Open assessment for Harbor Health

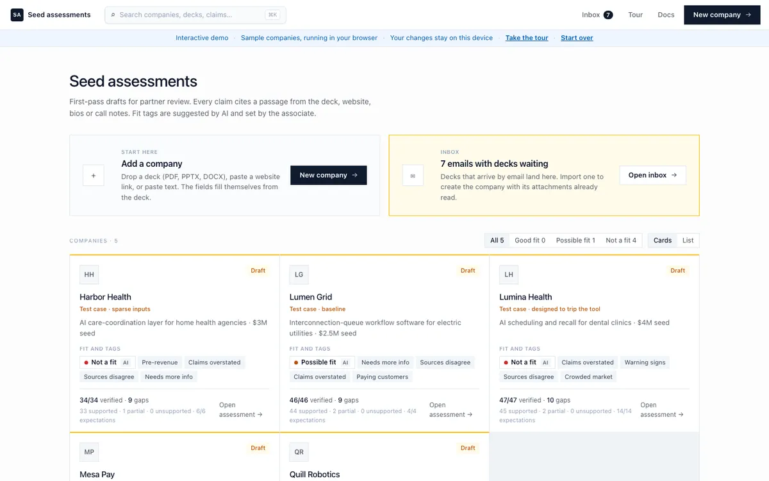(x=241, y=410)
